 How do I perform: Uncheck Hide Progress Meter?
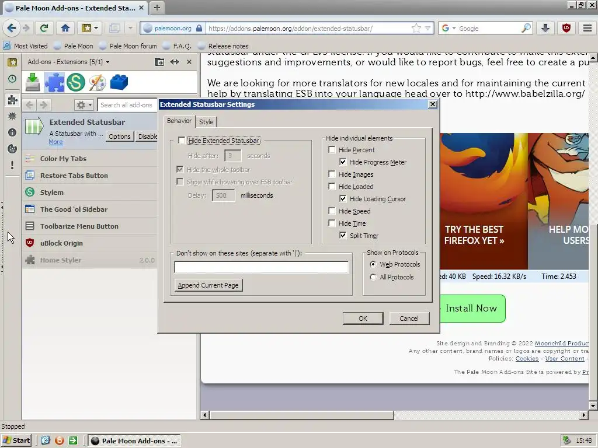(x=343, y=162)
